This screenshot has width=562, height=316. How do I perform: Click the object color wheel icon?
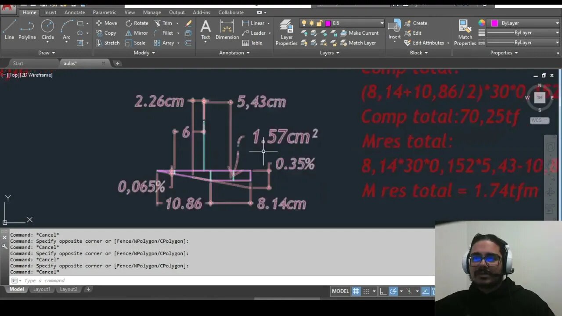(x=482, y=23)
